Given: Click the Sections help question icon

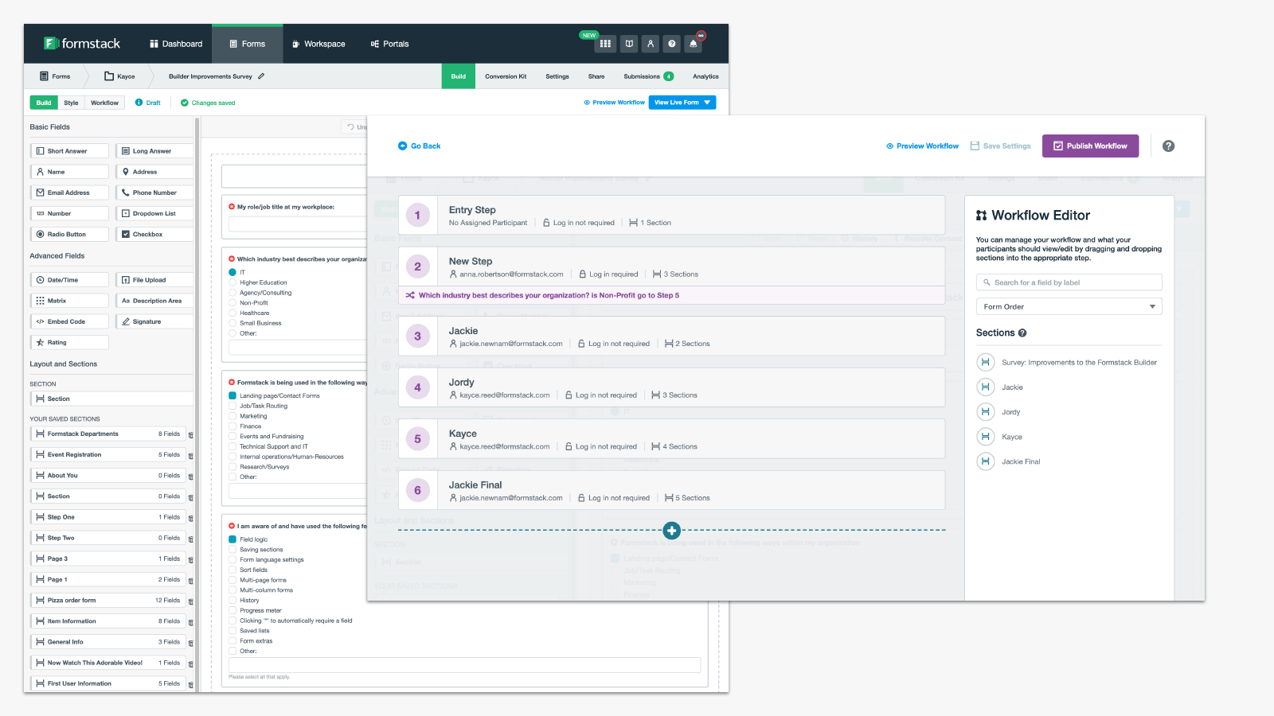Looking at the screenshot, I should tap(1022, 333).
